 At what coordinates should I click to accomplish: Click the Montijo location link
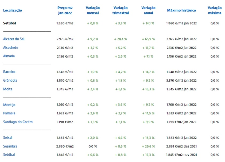(x=9, y=105)
